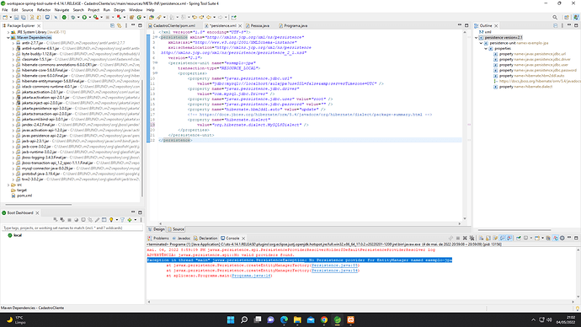581x327 pixels.
Task: Open the Run button dropdown arrow
Action: coord(89,18)
